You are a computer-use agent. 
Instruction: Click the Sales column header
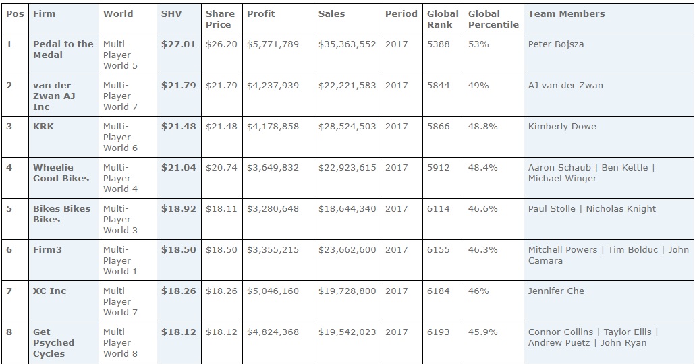click(331, 13)
